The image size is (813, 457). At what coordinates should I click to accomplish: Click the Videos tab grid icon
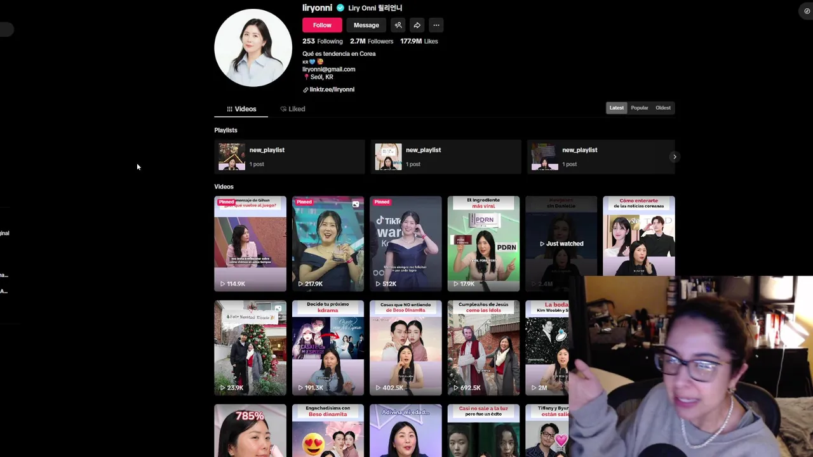point(230,109)
